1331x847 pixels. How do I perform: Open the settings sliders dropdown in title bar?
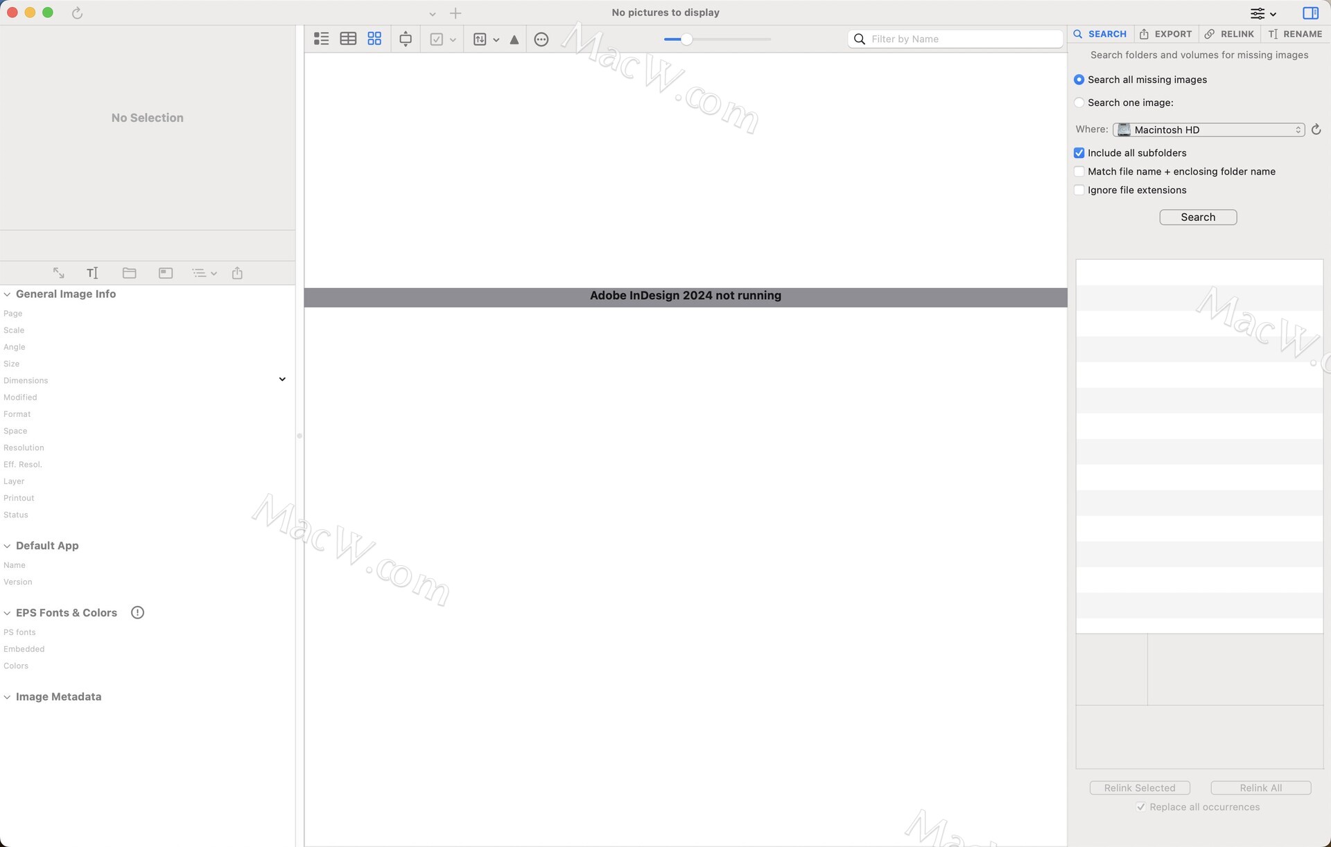click(x=1263, y=13)
